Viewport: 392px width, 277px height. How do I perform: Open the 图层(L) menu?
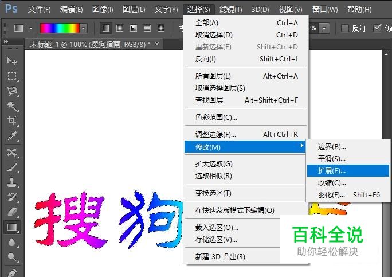134,10
